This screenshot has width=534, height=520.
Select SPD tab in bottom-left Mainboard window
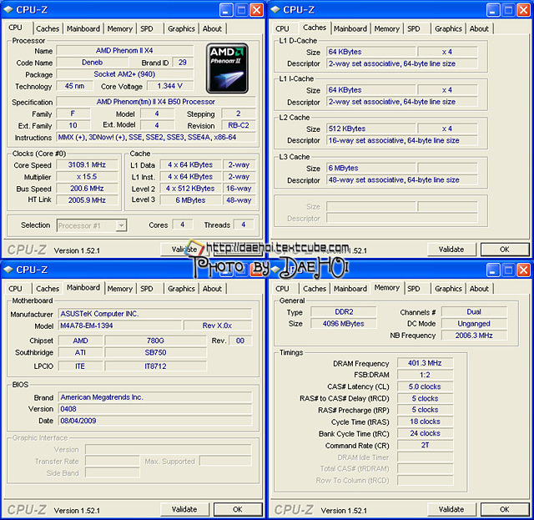pos(147,289)
